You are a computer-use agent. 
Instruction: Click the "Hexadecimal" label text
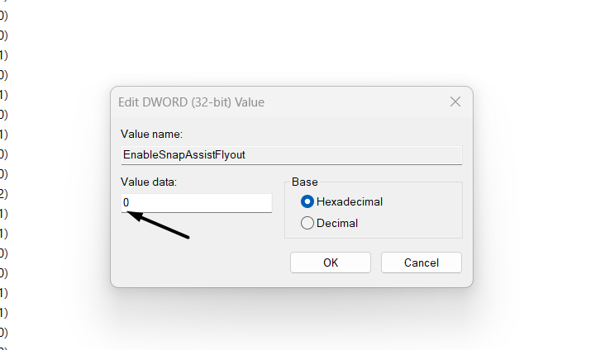point(350,201)
